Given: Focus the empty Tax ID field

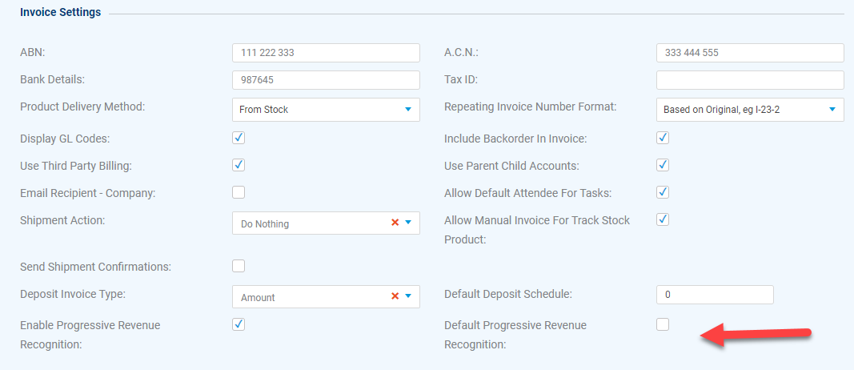Looking at the screenshot, I should (750, 80).
